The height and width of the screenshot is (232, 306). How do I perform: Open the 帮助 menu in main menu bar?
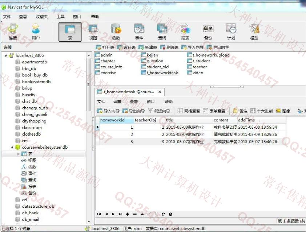[x=95, y=17]
